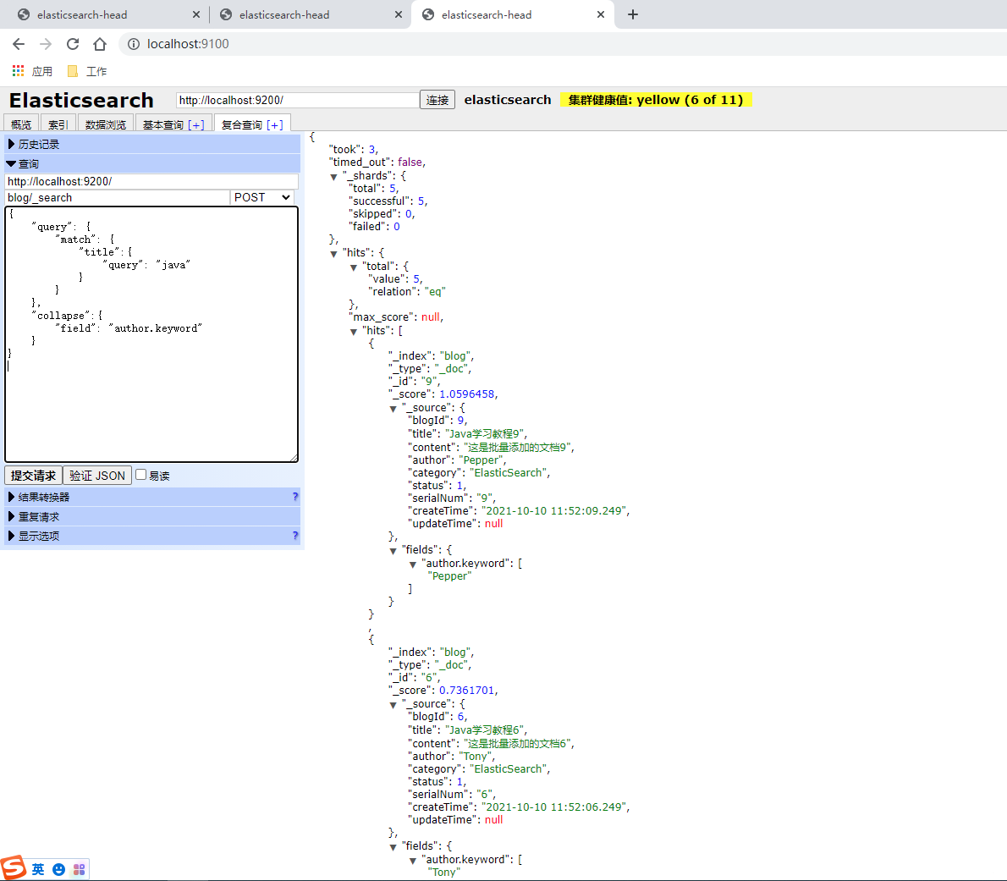1007x881 pixels.
Task: Click the browser forward arrow
Action: 46,44
